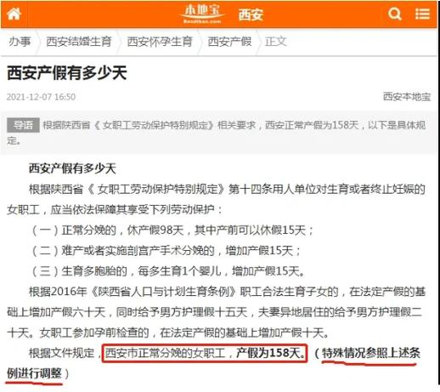Switch city via 西安 label
440x392 pixels.
pos(251,14)
